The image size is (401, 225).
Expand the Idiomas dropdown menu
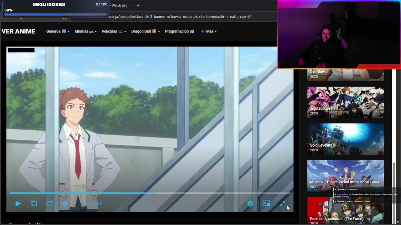point(86,31)
